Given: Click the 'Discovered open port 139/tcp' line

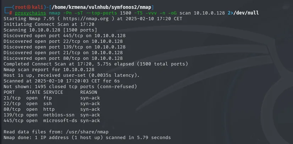Looking at the screenshot, I should point(65,47).
